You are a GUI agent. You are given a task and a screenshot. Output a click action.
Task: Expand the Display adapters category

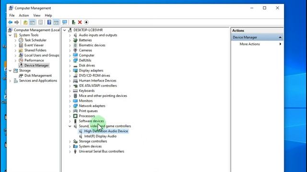pos(70,71)
